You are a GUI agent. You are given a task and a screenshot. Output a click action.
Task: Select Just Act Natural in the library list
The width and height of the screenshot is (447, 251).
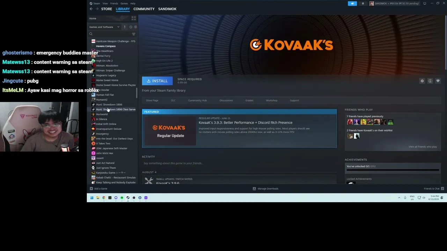coord(105,163)
